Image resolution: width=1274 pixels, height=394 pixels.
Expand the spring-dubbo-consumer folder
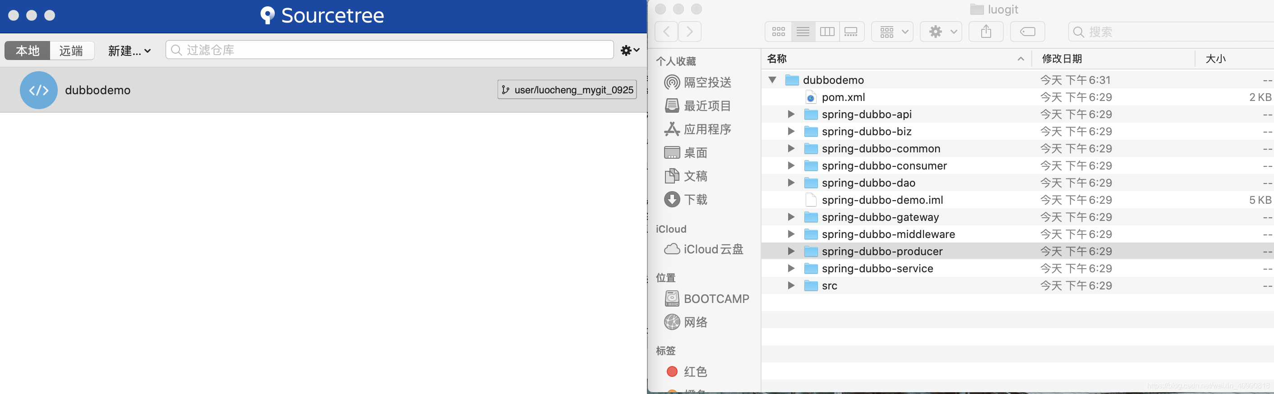coord(791,165)
